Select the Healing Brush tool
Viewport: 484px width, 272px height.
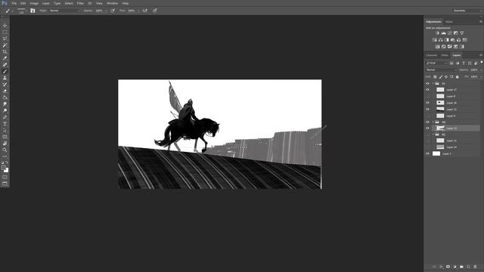tap(5, 64)
